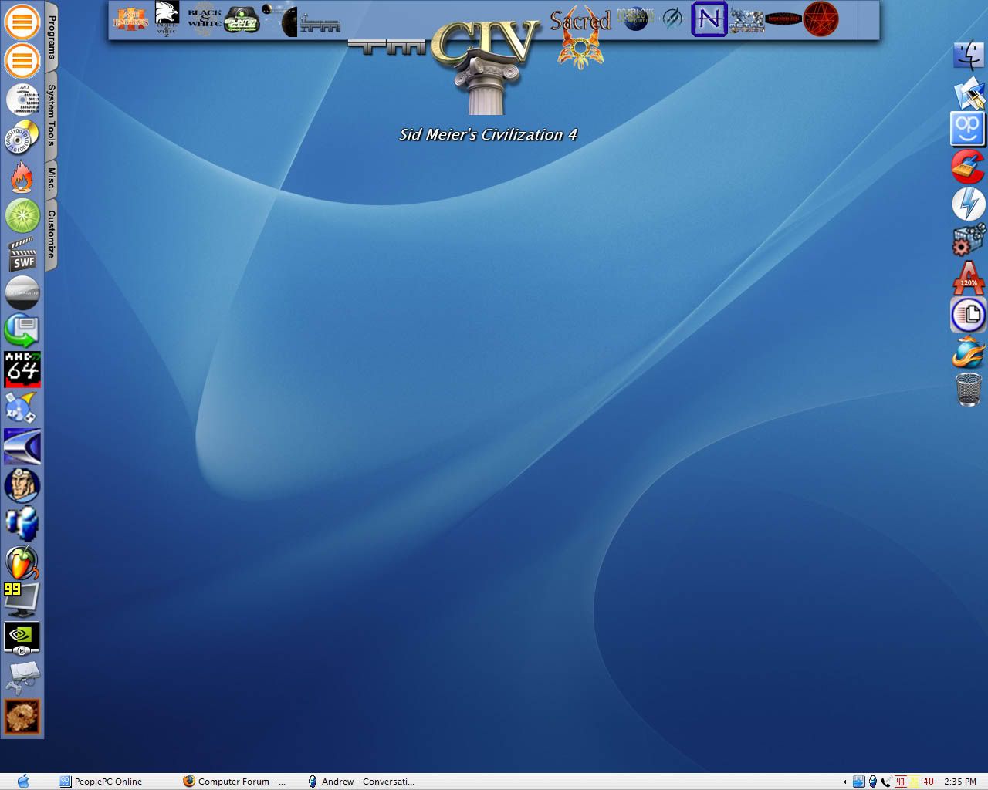Open the SWF clapperboard icon
988x790 pixels.
point(22,254)
